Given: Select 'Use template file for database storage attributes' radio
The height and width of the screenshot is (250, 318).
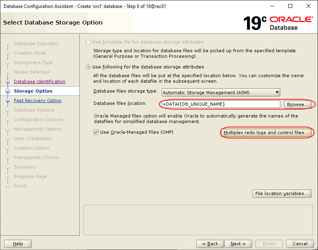Looking at the screenshot, I should pyautogui.click(x=88, y=42).
